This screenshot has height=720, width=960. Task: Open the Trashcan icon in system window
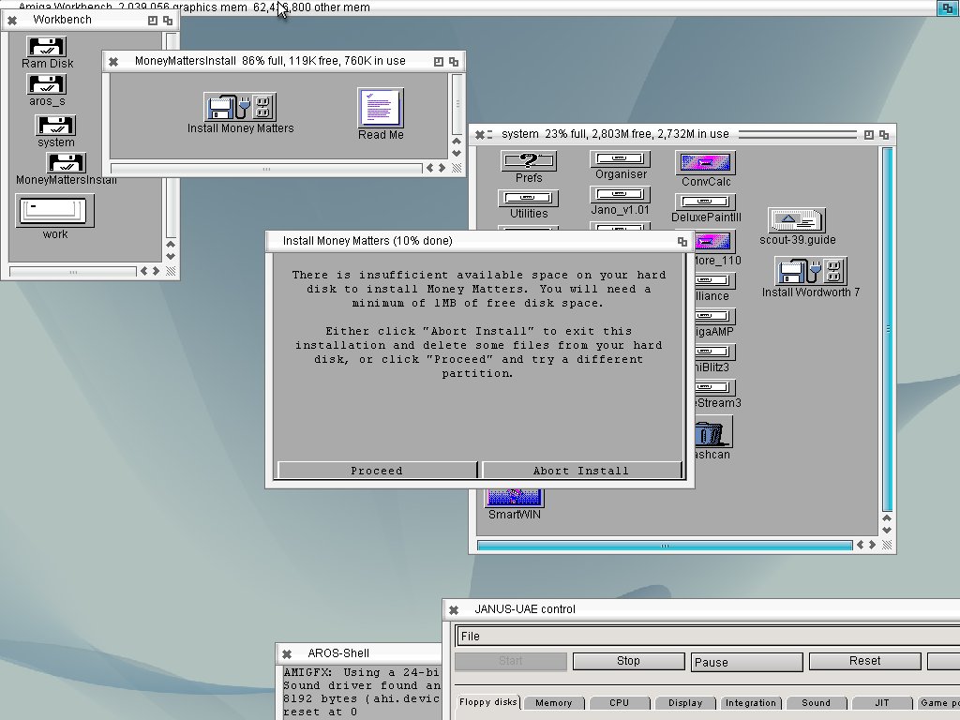tap(712, 433)
